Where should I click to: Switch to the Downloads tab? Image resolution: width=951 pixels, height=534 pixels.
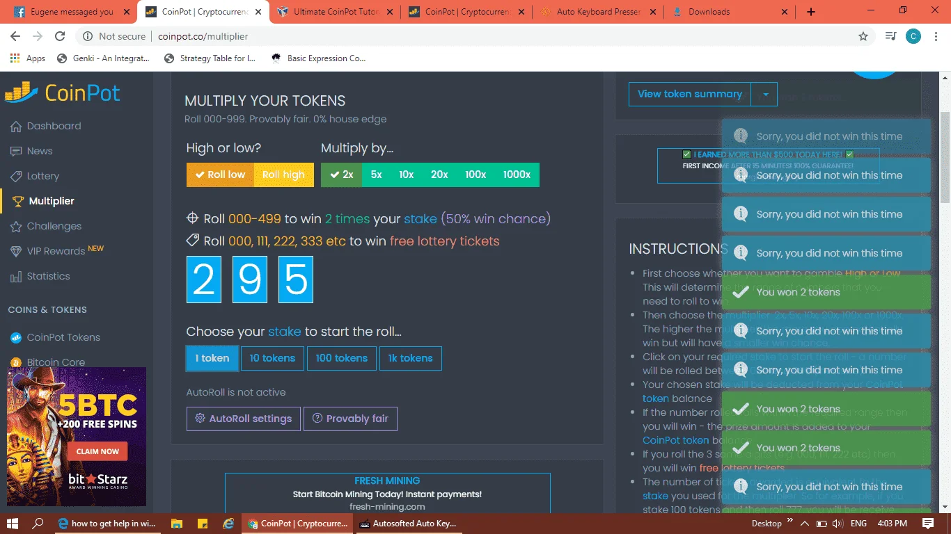pyautogui.click(x=728, y=12)
